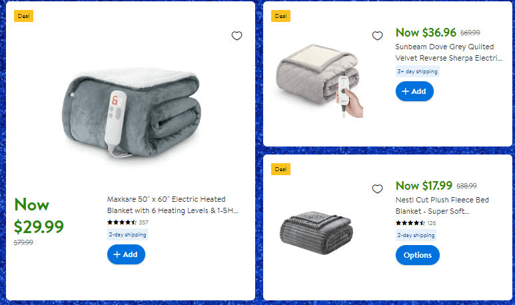Open the Nestl Cut Plush Fleece Bed Blanket title
This screenshot has width=515, height=305.
click(442, 206)
